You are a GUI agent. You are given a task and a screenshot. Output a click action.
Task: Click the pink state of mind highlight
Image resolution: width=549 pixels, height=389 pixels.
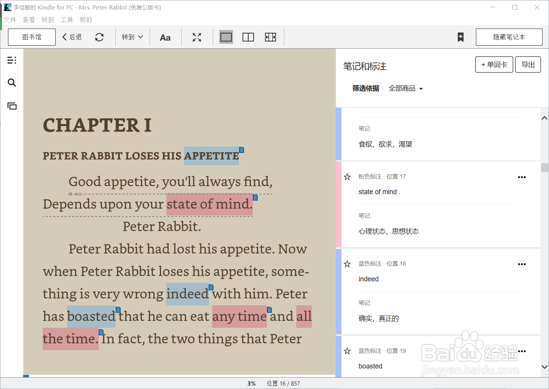(209, 204)
